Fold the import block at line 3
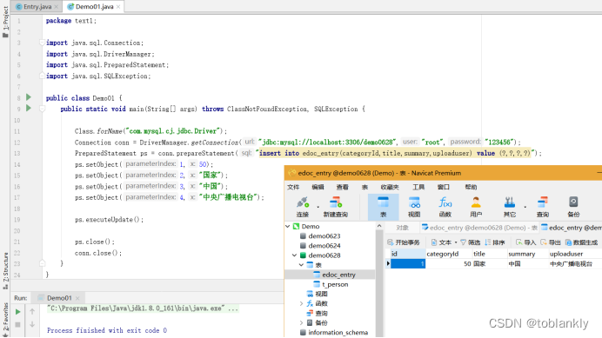 point(42,43)
